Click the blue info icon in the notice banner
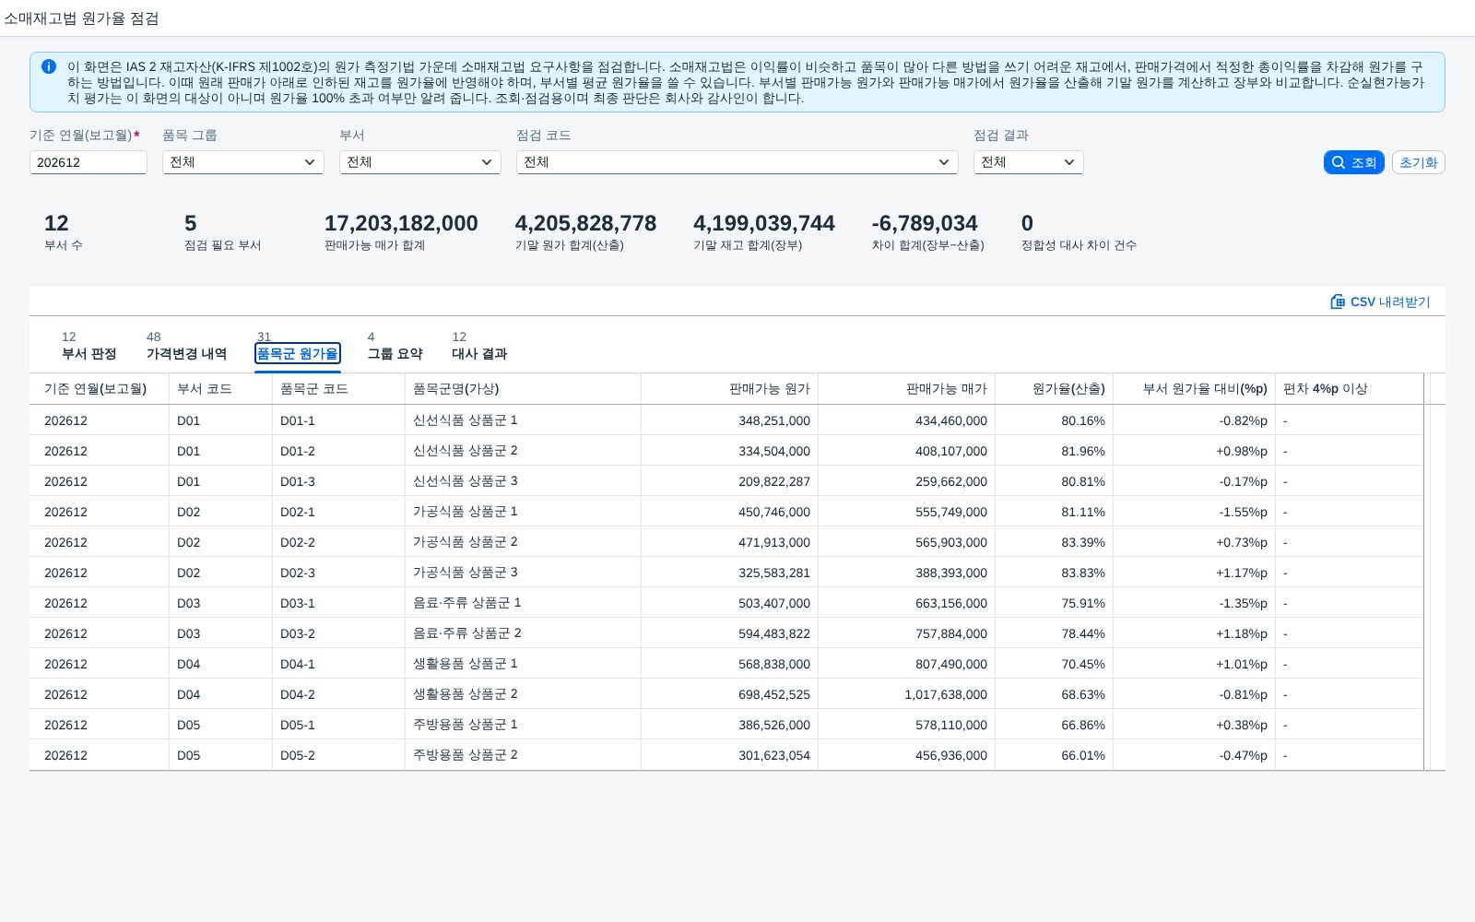Screen dimensions: 1475x922 tap(49, 66)
